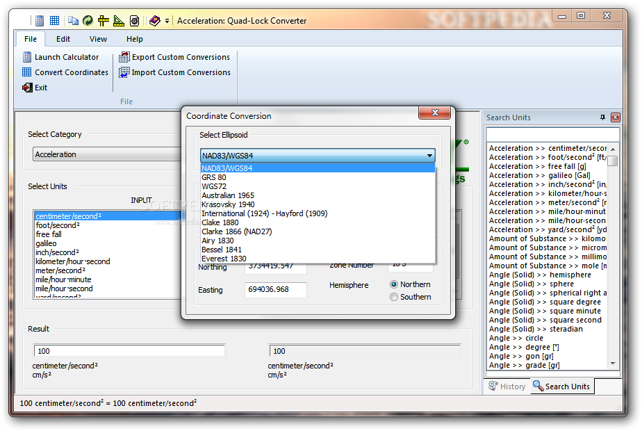
Task: Click the copy pages icon in title toolbar
Action: 73,20
